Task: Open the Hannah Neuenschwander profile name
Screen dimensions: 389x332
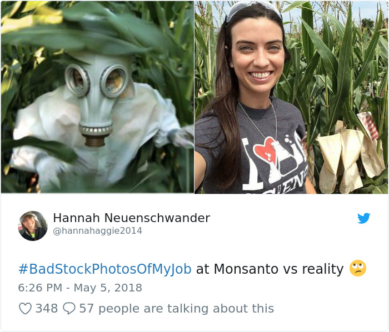Action: [x=132, y=218]
